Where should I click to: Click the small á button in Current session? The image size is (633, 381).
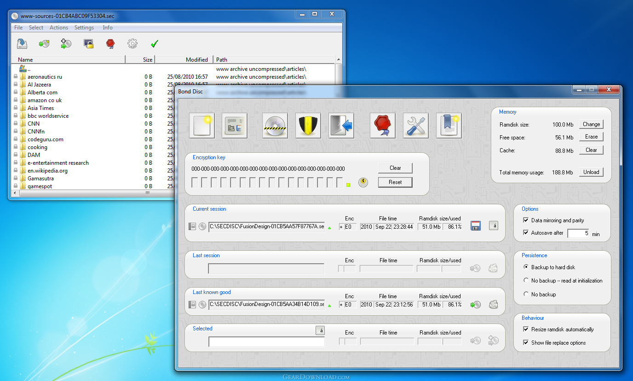[493, 225]
